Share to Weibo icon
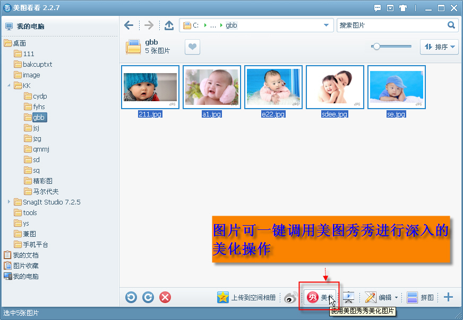 pos(290,298)
